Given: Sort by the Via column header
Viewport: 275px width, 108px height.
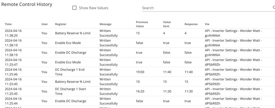Looking at the screenshot, I should (207, 24).
